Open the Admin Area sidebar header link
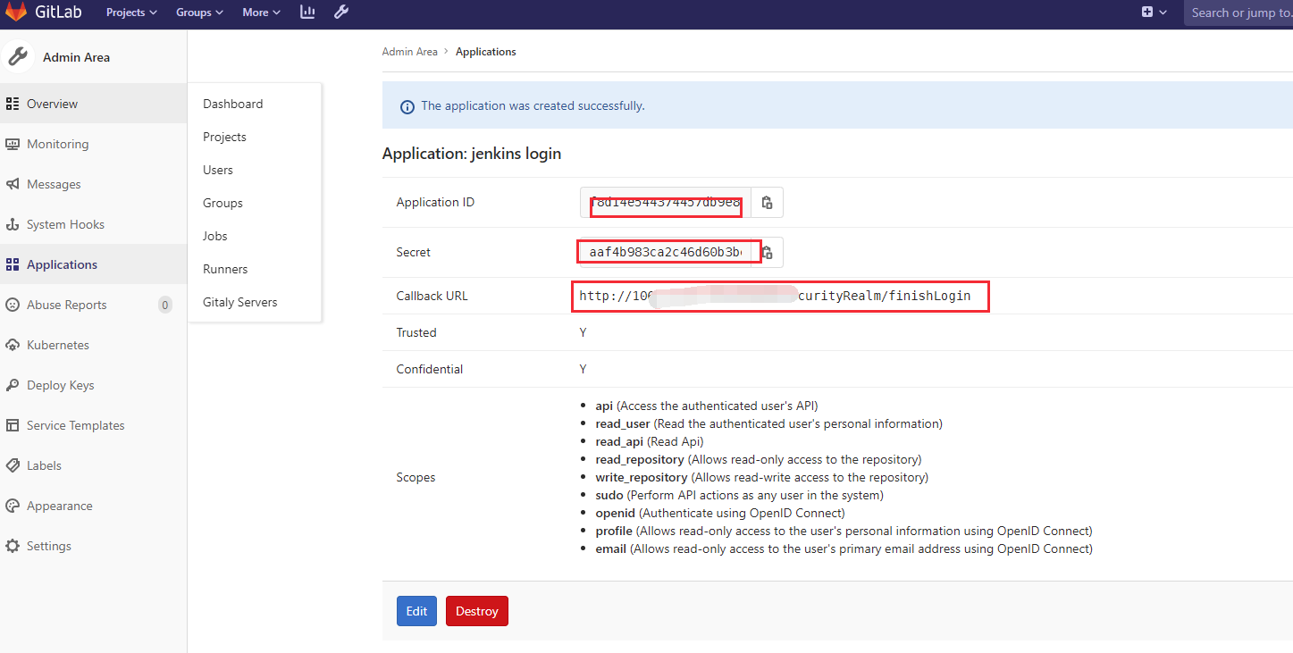This screenshot has height=653, width=1293. coord(77,57)
